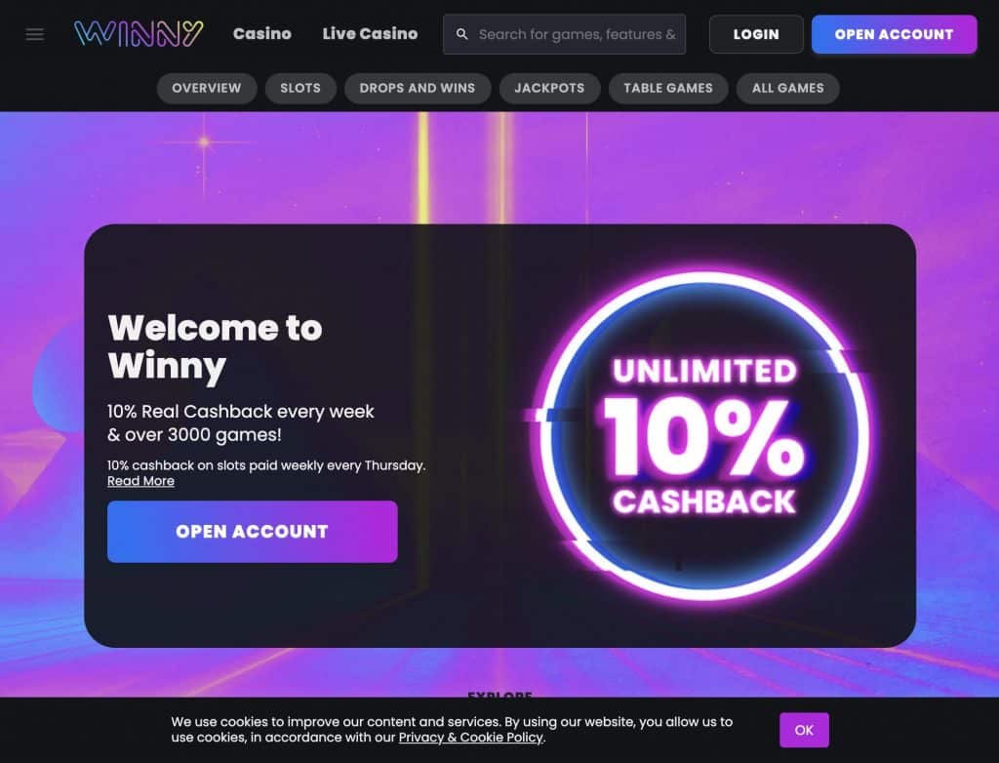Click the LOGIN button

pyautogui.click(x=756, y=34)
